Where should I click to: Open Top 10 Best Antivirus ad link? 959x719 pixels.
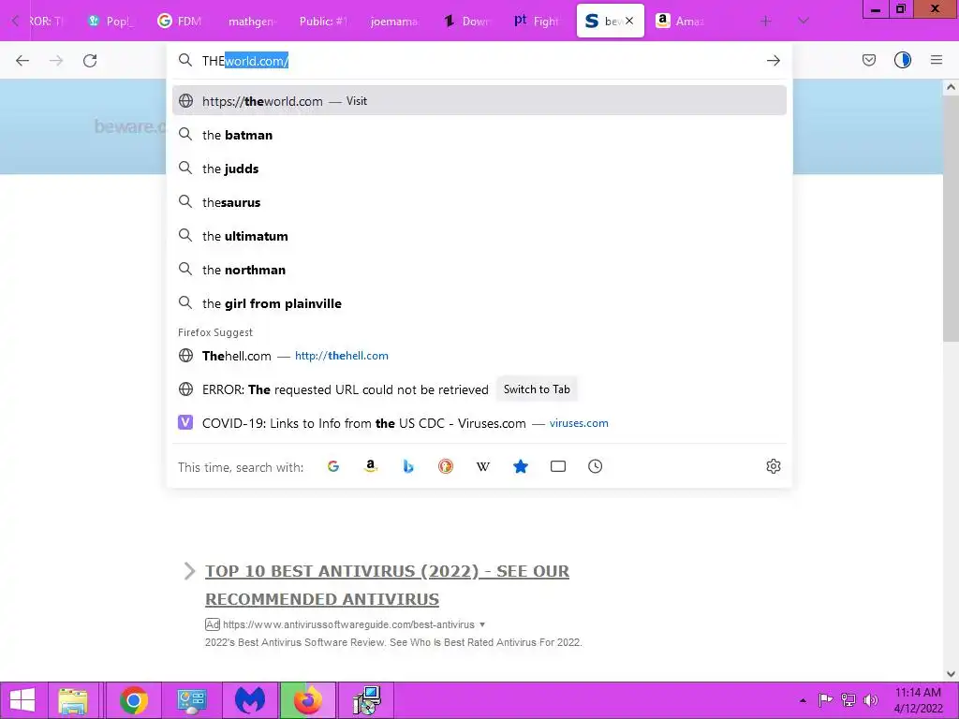[x=387, y=585]
